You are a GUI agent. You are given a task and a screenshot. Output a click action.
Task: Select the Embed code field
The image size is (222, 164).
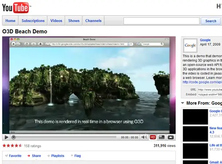click(x=210, y=94)
